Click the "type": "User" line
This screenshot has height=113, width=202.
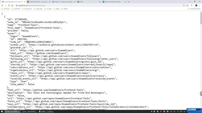pos(19,81)
